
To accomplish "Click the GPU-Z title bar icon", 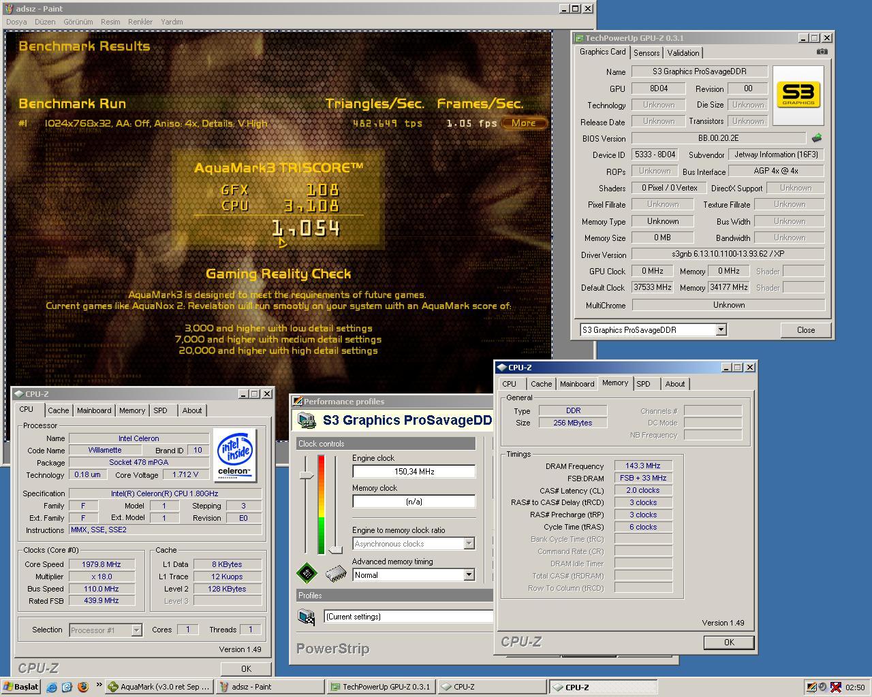I will coord(579,38).
